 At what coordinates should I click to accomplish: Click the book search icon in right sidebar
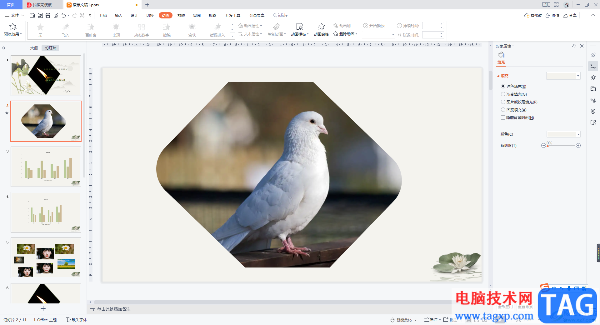593,122
